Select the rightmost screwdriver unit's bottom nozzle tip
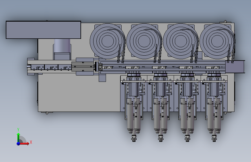Image resolution: width=251 pixels, height=162 pixels. (x=214, y=138)
